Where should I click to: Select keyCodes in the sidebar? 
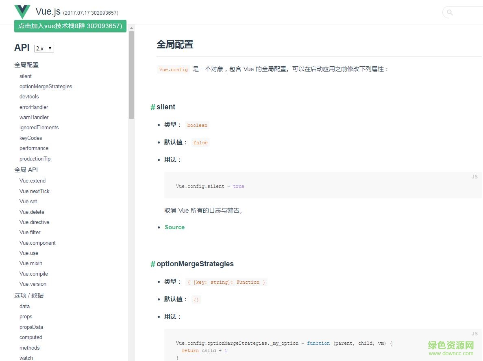click(30, 138)
